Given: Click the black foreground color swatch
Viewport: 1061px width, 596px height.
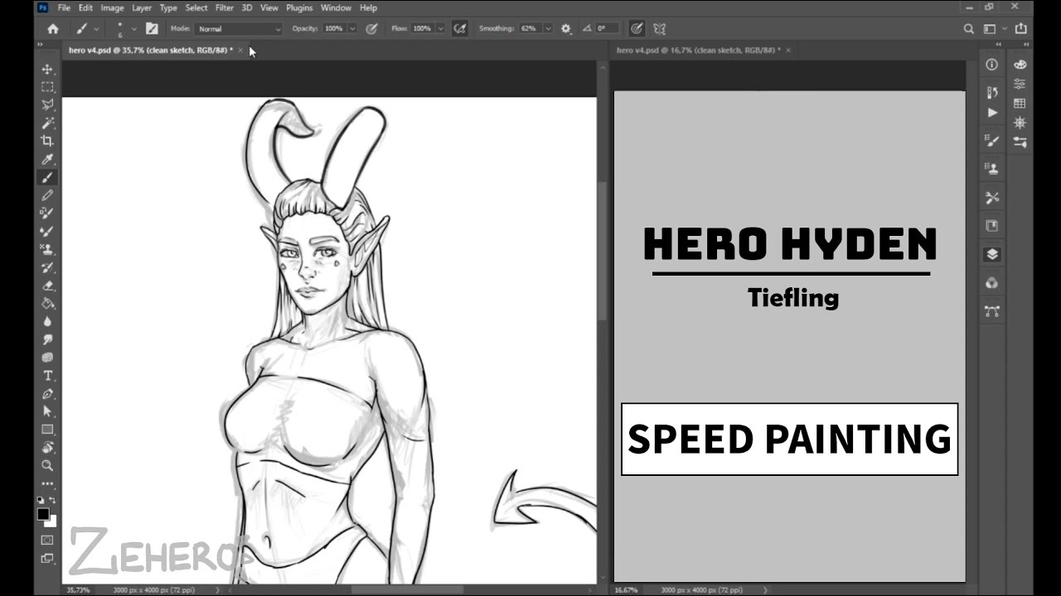Looking at the screenshot, I should [x=43, y=514].
